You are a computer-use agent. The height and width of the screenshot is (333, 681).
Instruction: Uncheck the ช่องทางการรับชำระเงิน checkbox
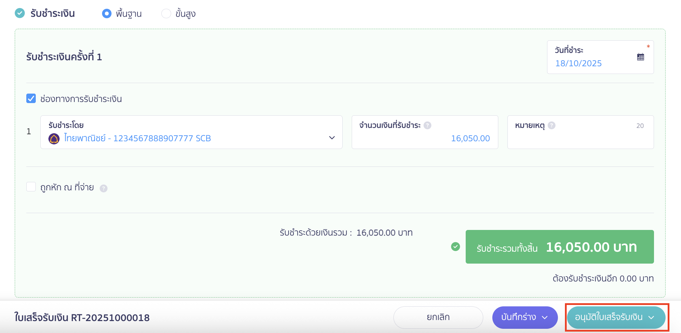point(31,98)
